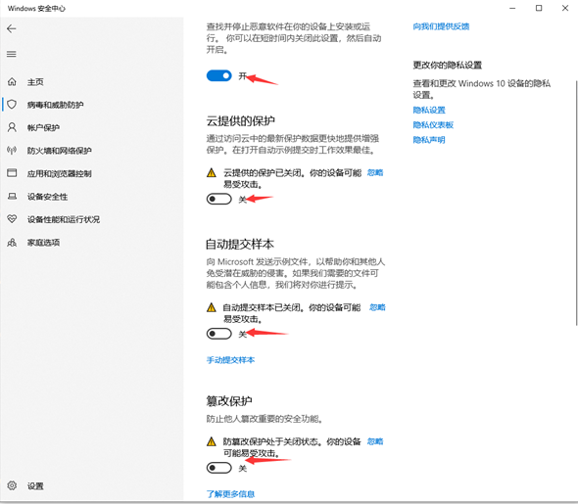The width and height of the screenshot is (578, 504).
Task: Enable the 篡改保护 toggle
Action: [219, 468]
